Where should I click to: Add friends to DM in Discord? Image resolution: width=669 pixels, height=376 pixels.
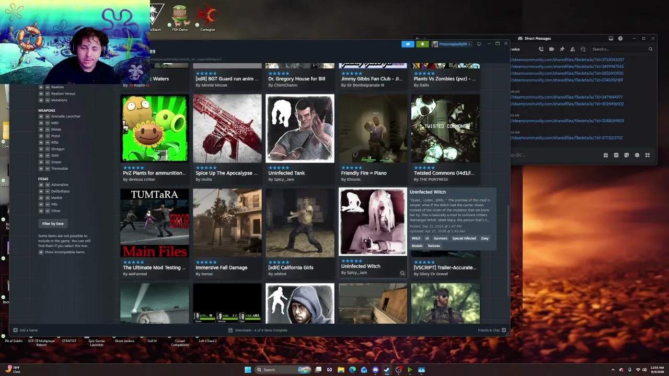click(x=573, y=49)
